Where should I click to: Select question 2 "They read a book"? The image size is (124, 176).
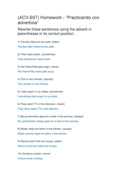[36, 54]
